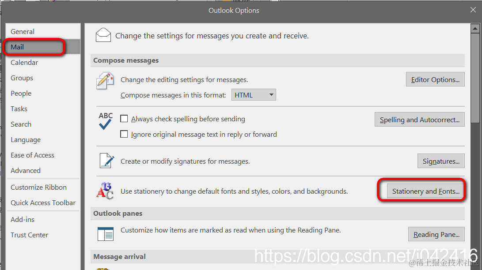Select General in the options sidebar
Image resolution: width=482 pixels, height=270 pixels.
pos(43,32)
